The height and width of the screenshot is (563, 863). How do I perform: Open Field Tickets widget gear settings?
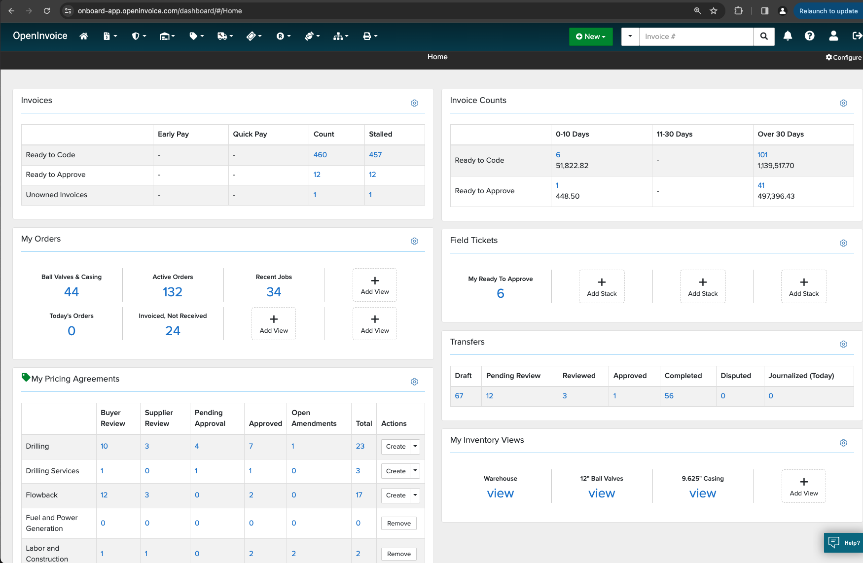pyautogui.click(x=843, y=243)
